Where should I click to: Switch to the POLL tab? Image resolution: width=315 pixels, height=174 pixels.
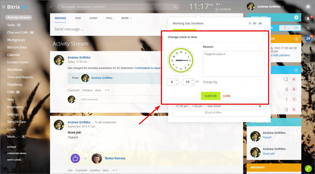109,18
